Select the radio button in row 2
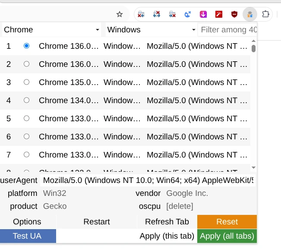The width and height of the screenshot is (281, 252). pyautogui.click(x=27, y=64)
